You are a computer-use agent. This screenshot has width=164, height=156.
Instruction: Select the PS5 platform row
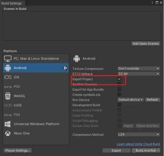36,87
